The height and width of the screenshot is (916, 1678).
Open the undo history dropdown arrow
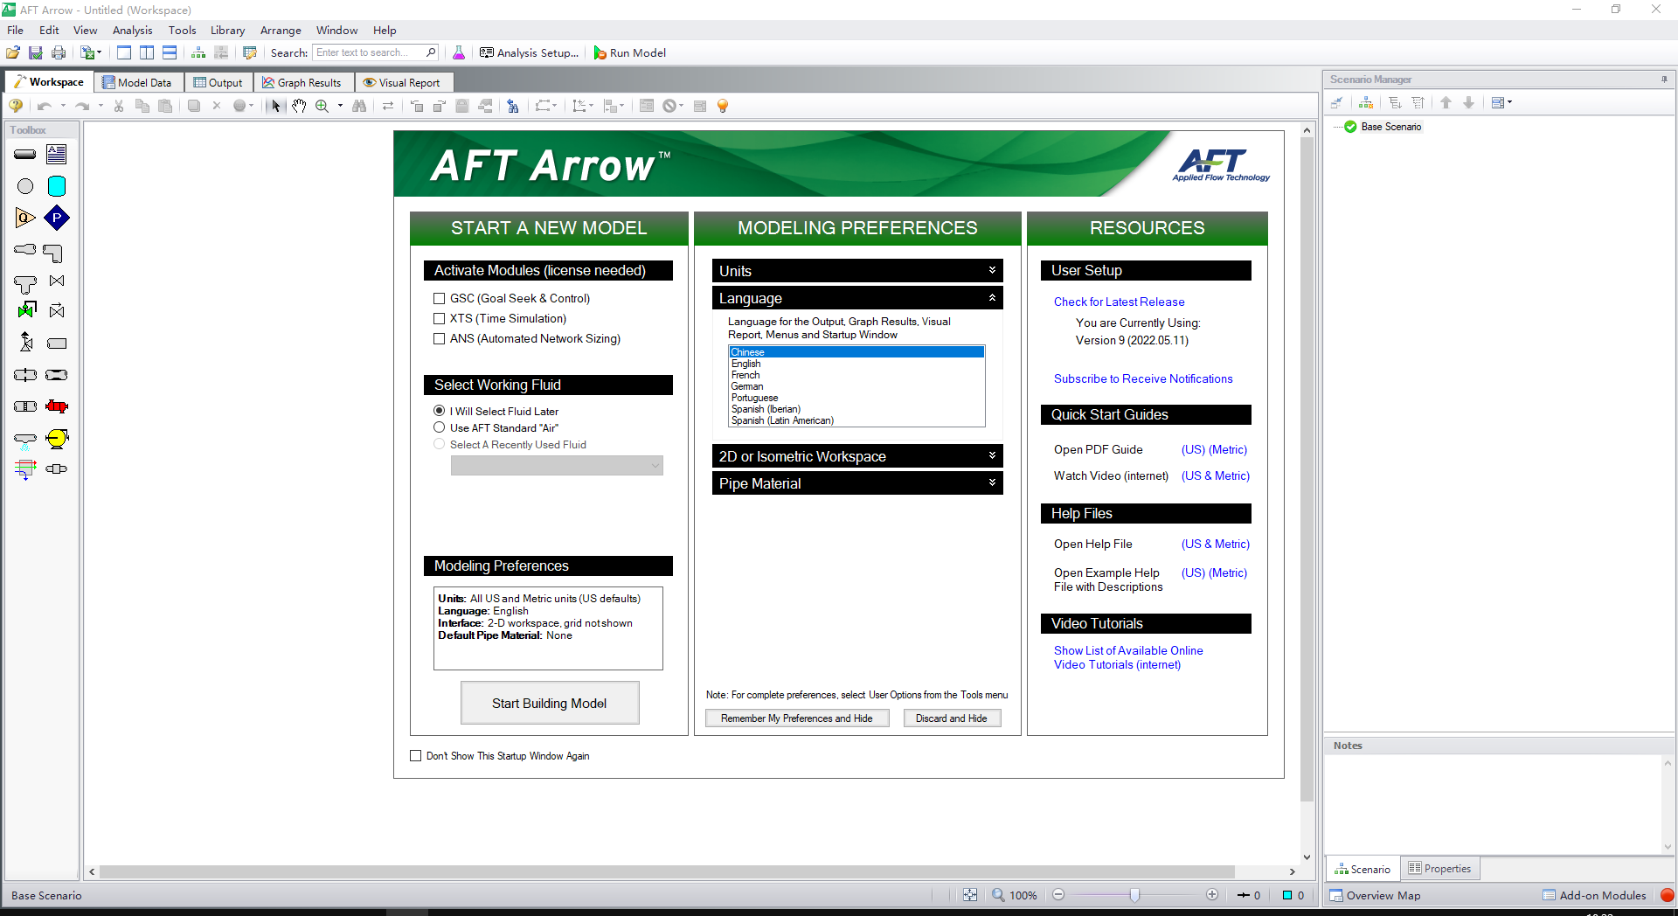tap(63, 106)
